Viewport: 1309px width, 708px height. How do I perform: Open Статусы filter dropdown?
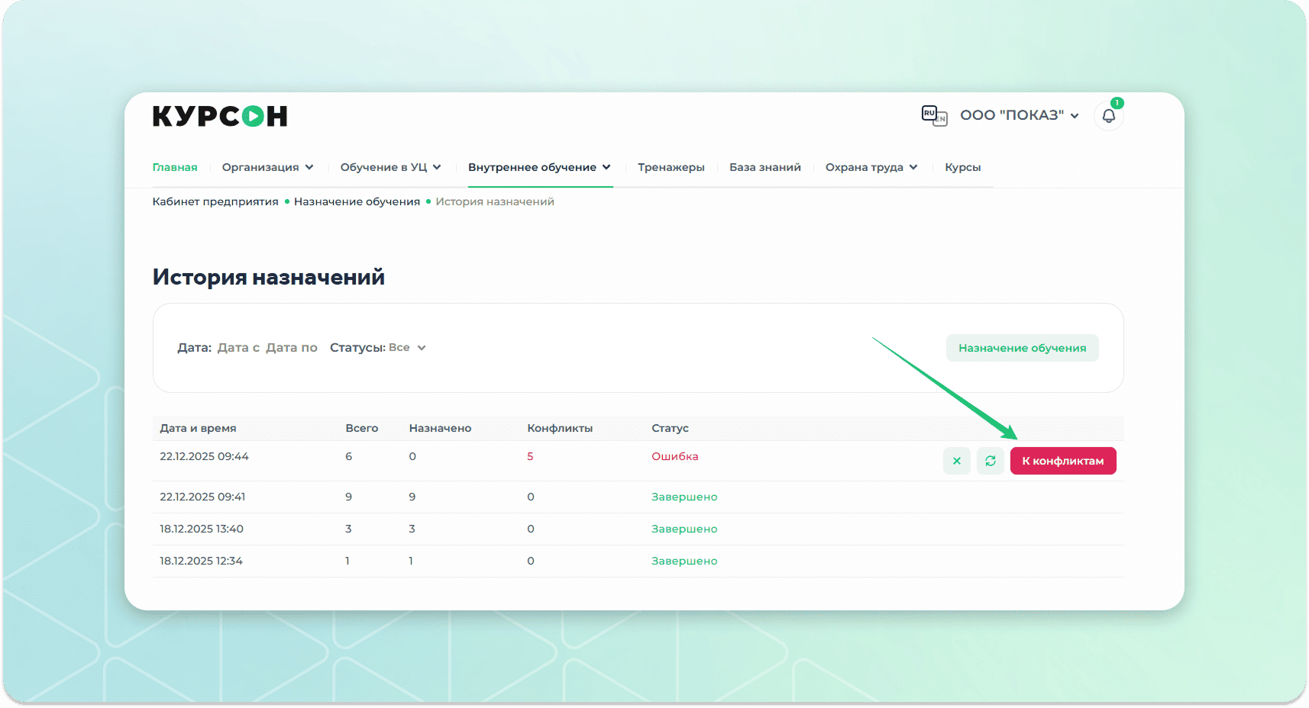tap(406, 348)
